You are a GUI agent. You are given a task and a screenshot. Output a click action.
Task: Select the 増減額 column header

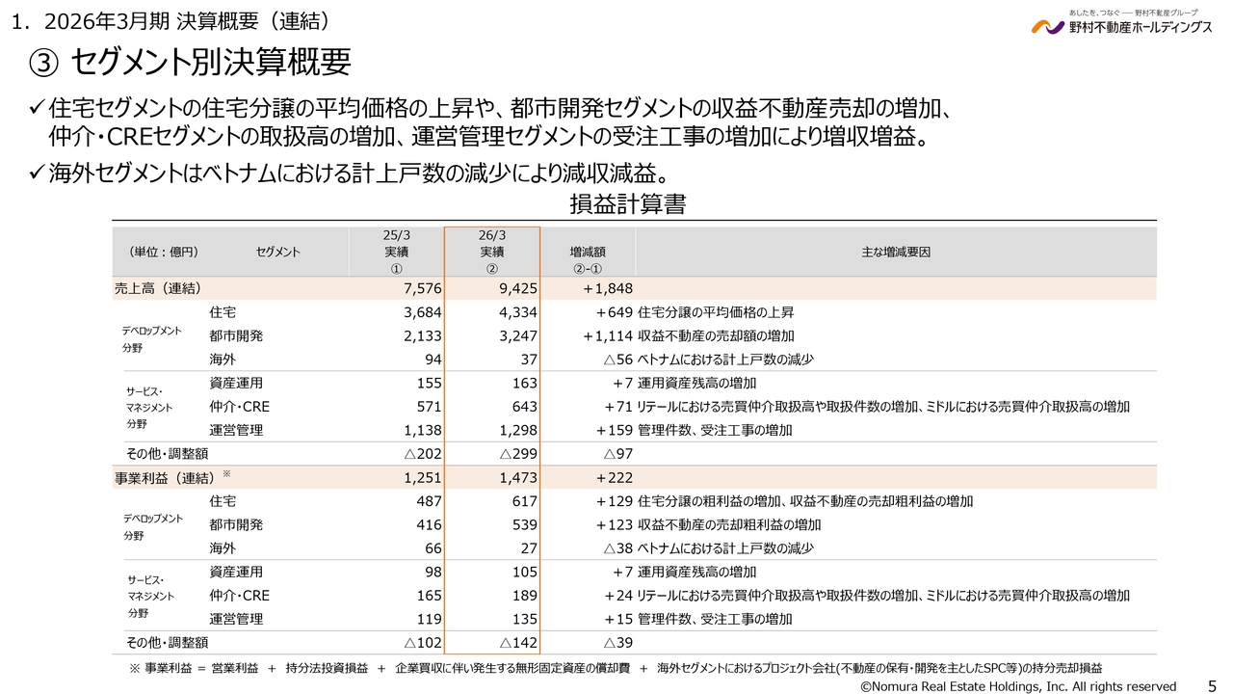588,252
